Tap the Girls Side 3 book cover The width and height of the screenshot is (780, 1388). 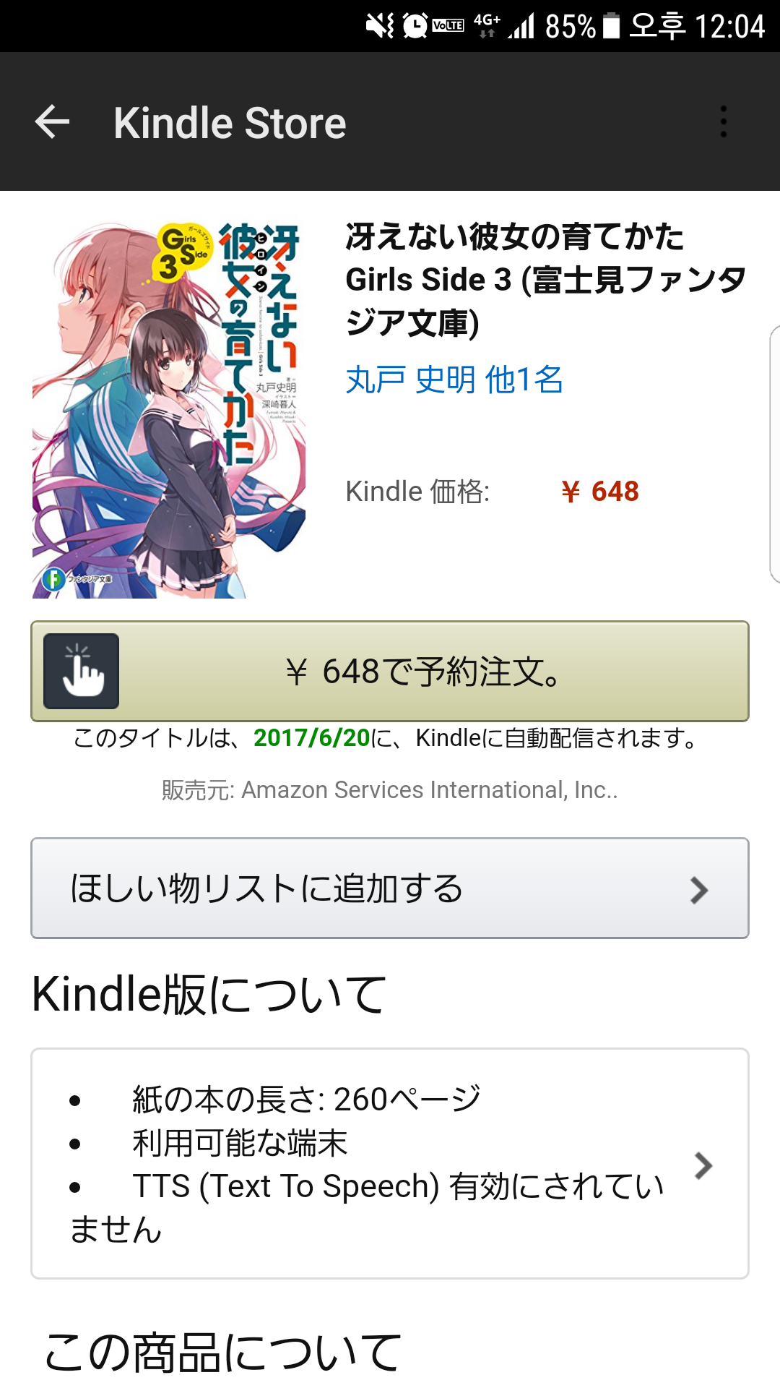click(169, 410)
